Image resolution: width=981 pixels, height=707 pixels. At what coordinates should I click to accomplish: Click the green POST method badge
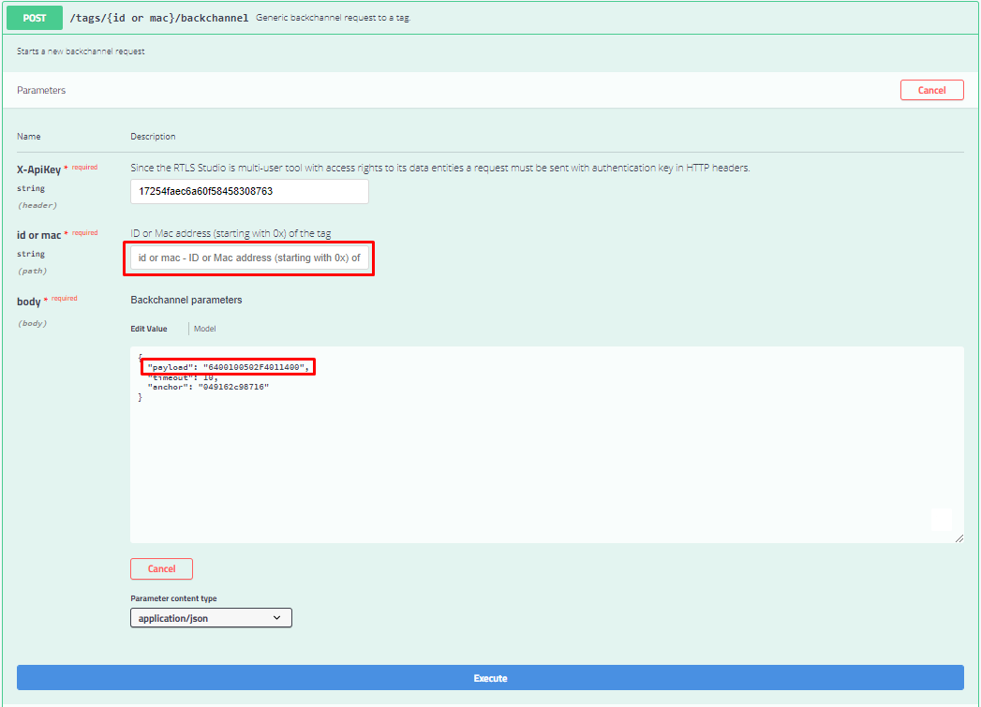[34, 17]
